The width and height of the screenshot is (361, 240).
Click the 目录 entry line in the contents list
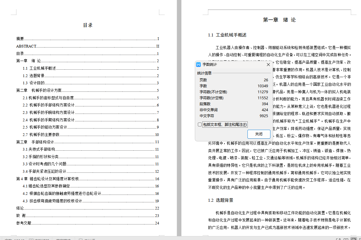point(88,54)
